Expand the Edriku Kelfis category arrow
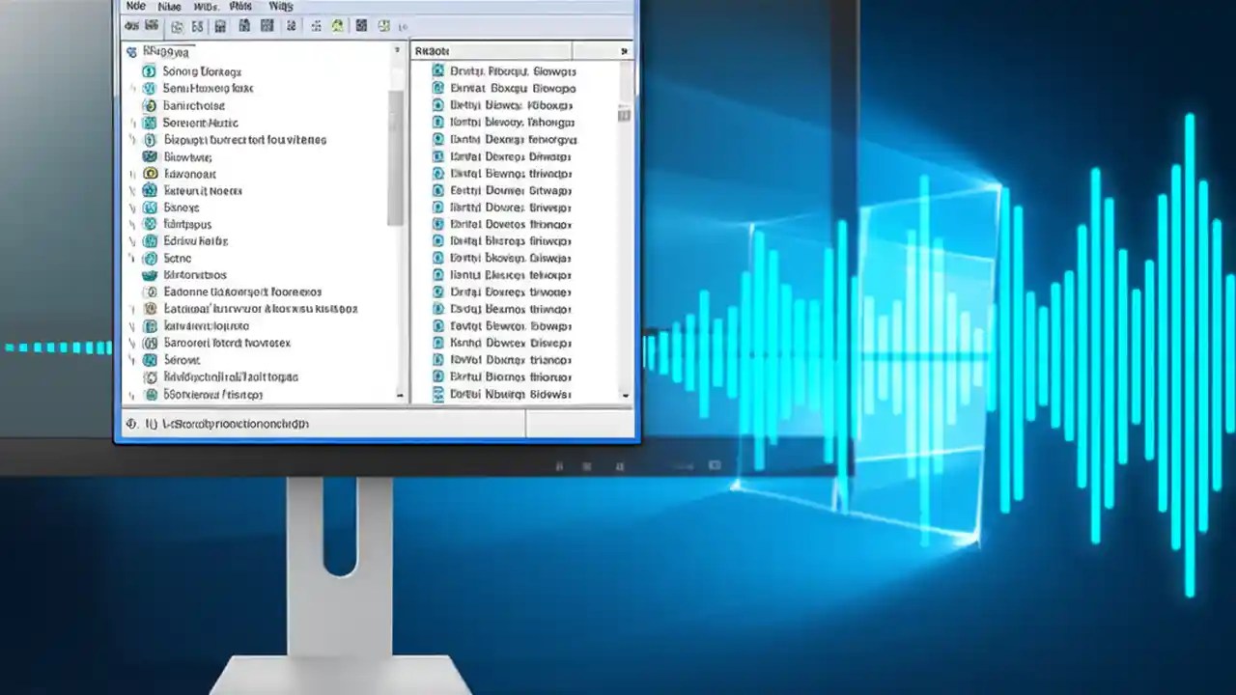The height and width of the screenshot is (695, 1236). coord(131,240)
